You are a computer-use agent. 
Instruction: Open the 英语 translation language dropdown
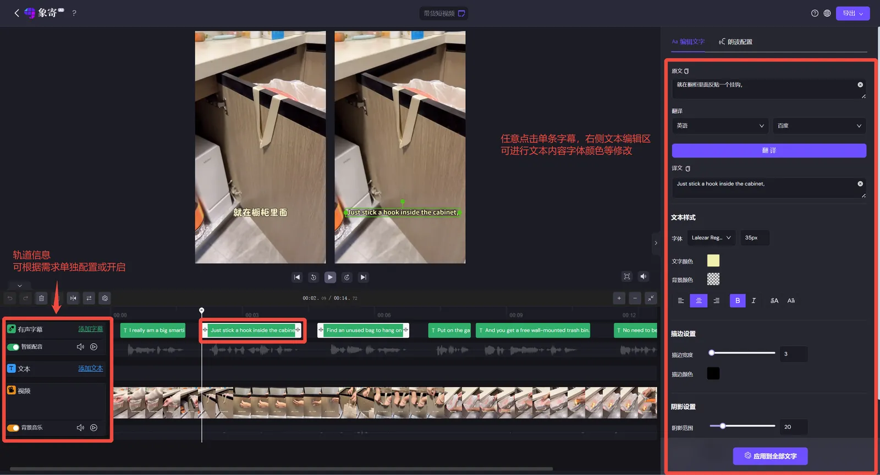tap(721, 126)
